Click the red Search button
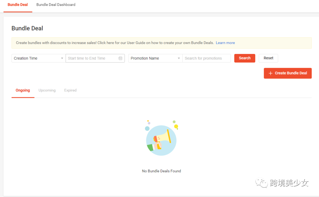319x197 pixels. (245, 58)
